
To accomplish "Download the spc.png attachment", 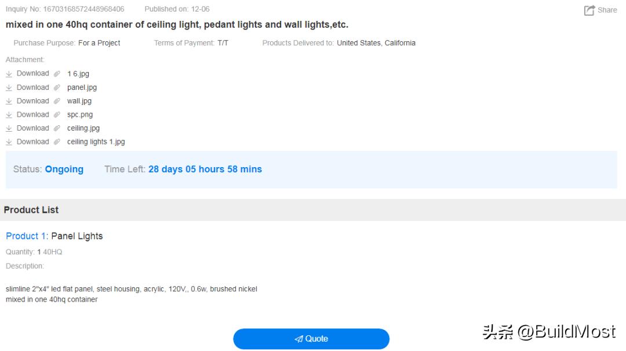I will click(32, 114).
